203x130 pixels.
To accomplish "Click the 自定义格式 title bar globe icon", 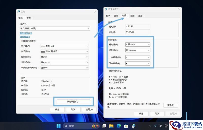I will coord(106,9).
